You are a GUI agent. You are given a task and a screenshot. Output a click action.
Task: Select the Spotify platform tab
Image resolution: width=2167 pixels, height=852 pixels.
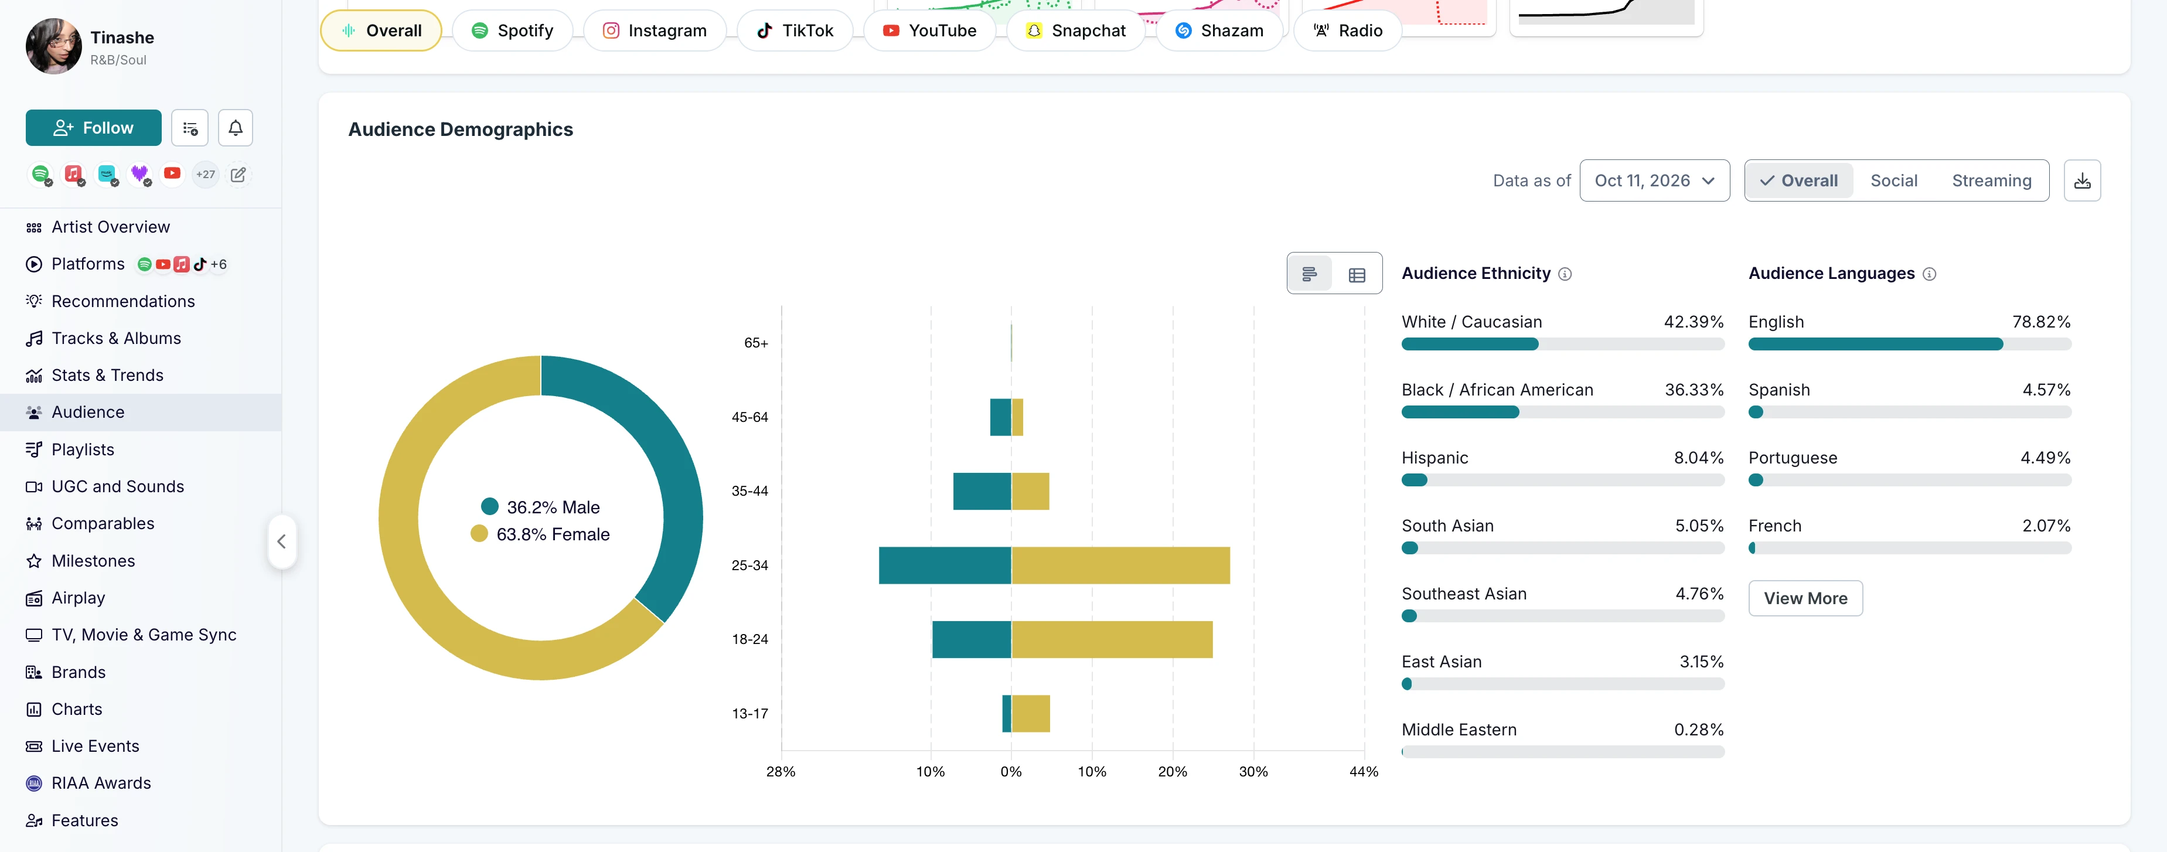click(x=512, y=31)
